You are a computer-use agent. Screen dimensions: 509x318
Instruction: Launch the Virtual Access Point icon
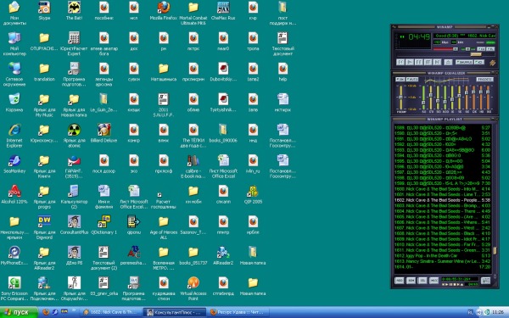pyautogui.click(x=193, y=288)
